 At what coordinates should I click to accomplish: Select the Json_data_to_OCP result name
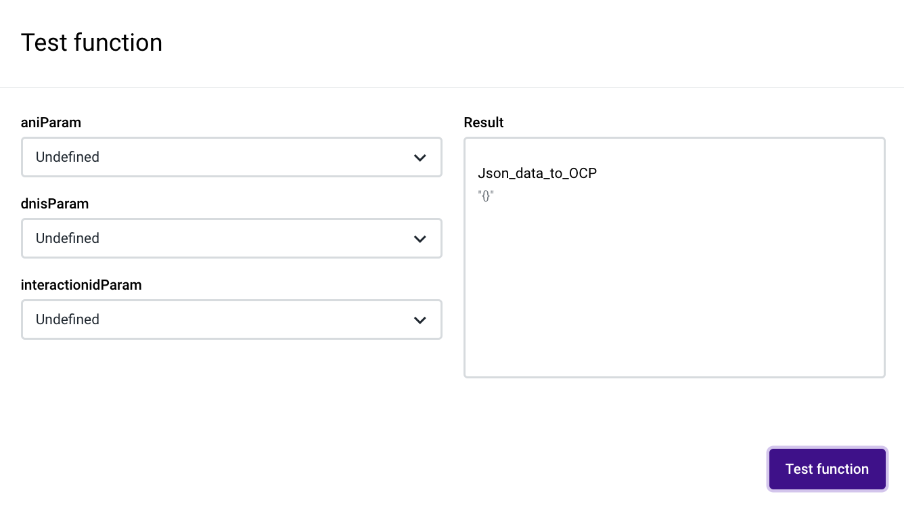537,173
